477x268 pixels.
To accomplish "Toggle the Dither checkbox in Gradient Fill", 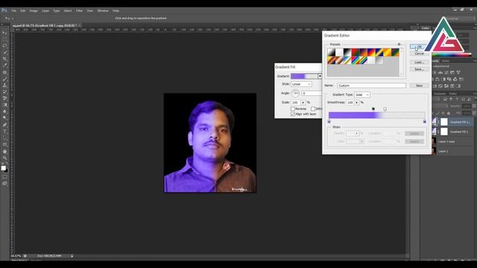I will (313, 109).
